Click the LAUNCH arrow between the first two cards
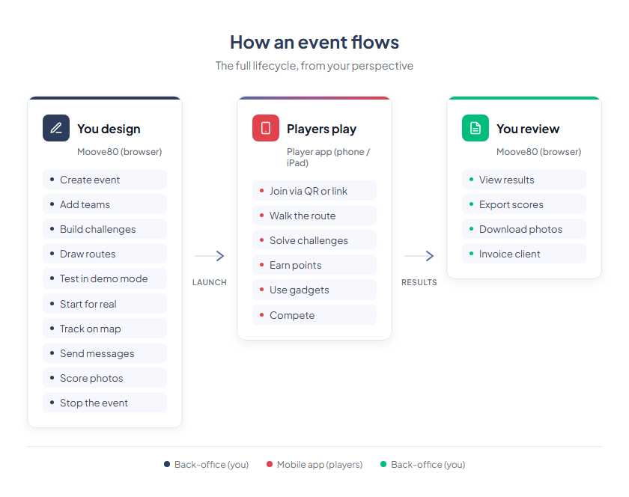 (x=210, y=256)
